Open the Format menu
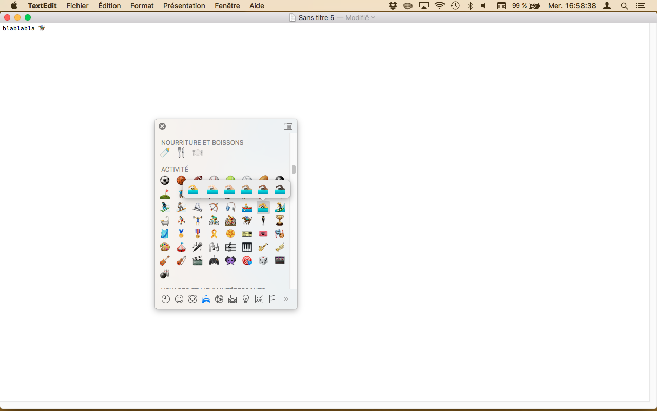Screen dimensions: 657x411 [142, 6]
